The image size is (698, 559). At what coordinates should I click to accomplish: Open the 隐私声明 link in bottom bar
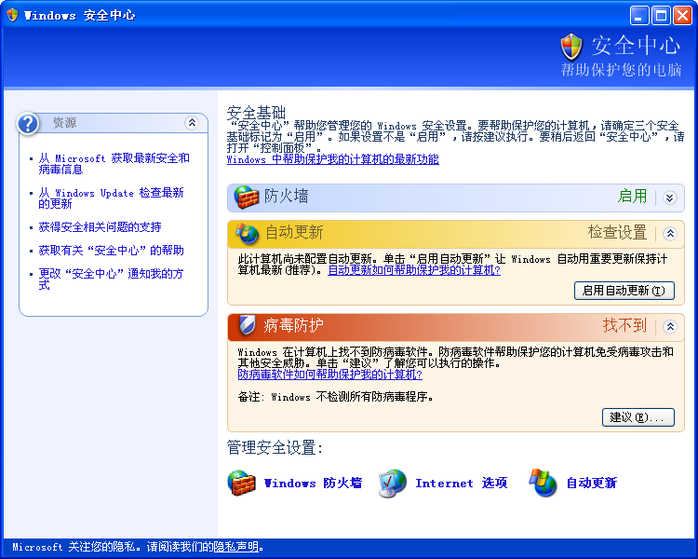point(236,547)
